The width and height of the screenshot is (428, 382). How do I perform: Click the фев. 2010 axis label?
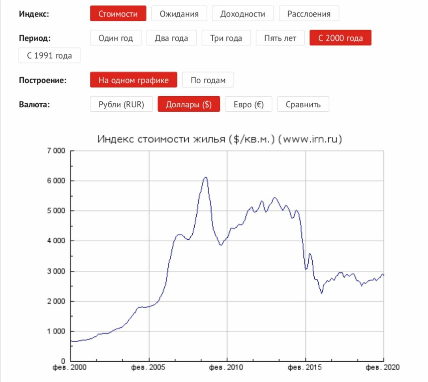(x=226, y=367)
